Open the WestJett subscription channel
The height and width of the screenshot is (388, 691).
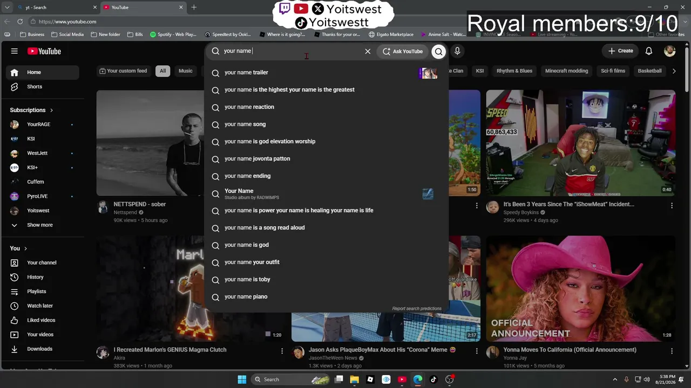click(43, 153)
